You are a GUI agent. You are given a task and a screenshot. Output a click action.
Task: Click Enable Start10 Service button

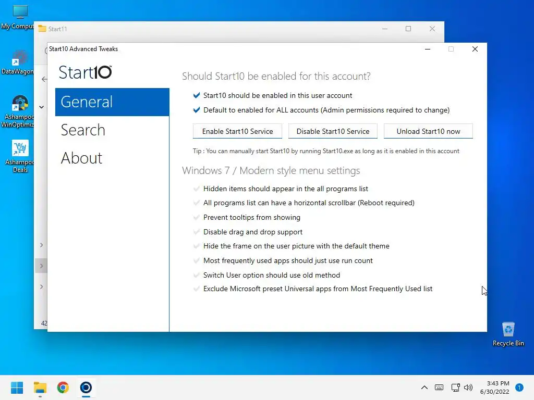point(237,131)
